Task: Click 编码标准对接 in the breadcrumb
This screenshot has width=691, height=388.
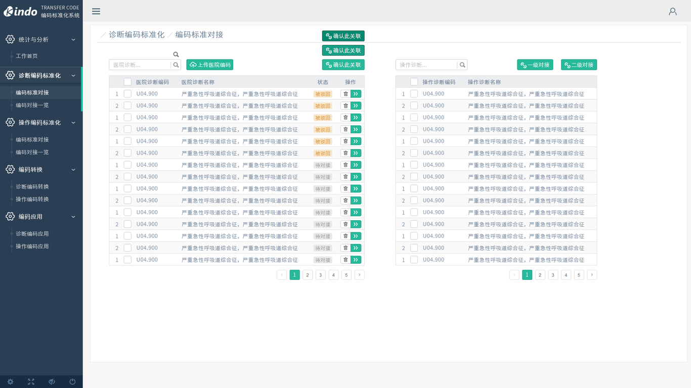Action: pos(199,34)
